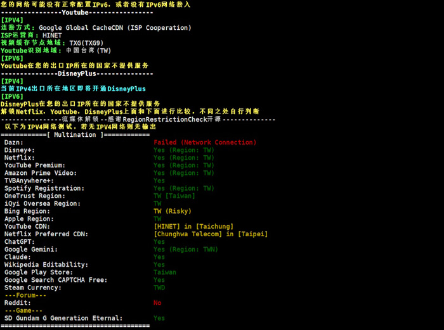The height and width of the screenshot is (330, 444).
Task: Click the Claude row label
Action: 18,257
